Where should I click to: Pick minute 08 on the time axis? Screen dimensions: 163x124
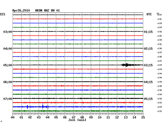click(x=82, y=117)
